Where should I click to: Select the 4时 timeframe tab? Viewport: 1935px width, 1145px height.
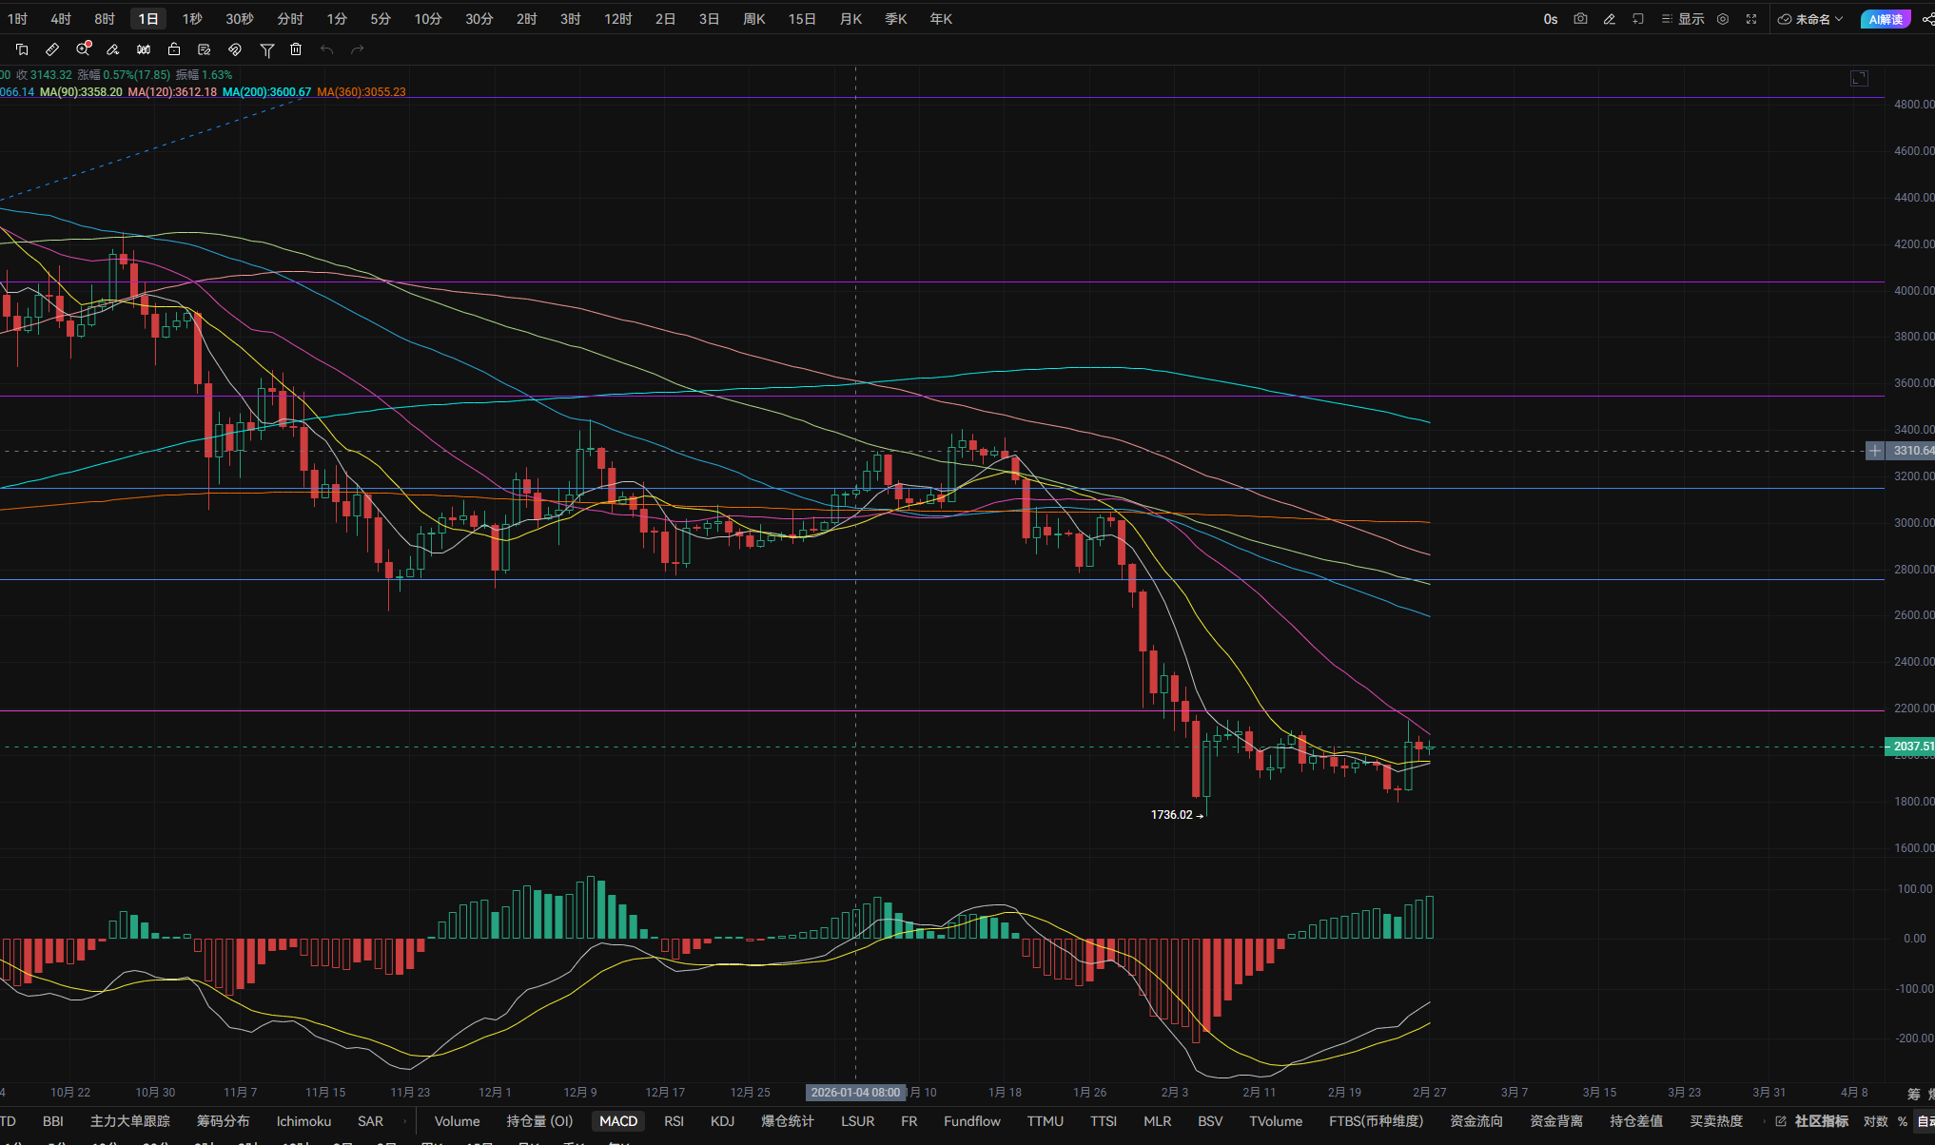point(61,19)
